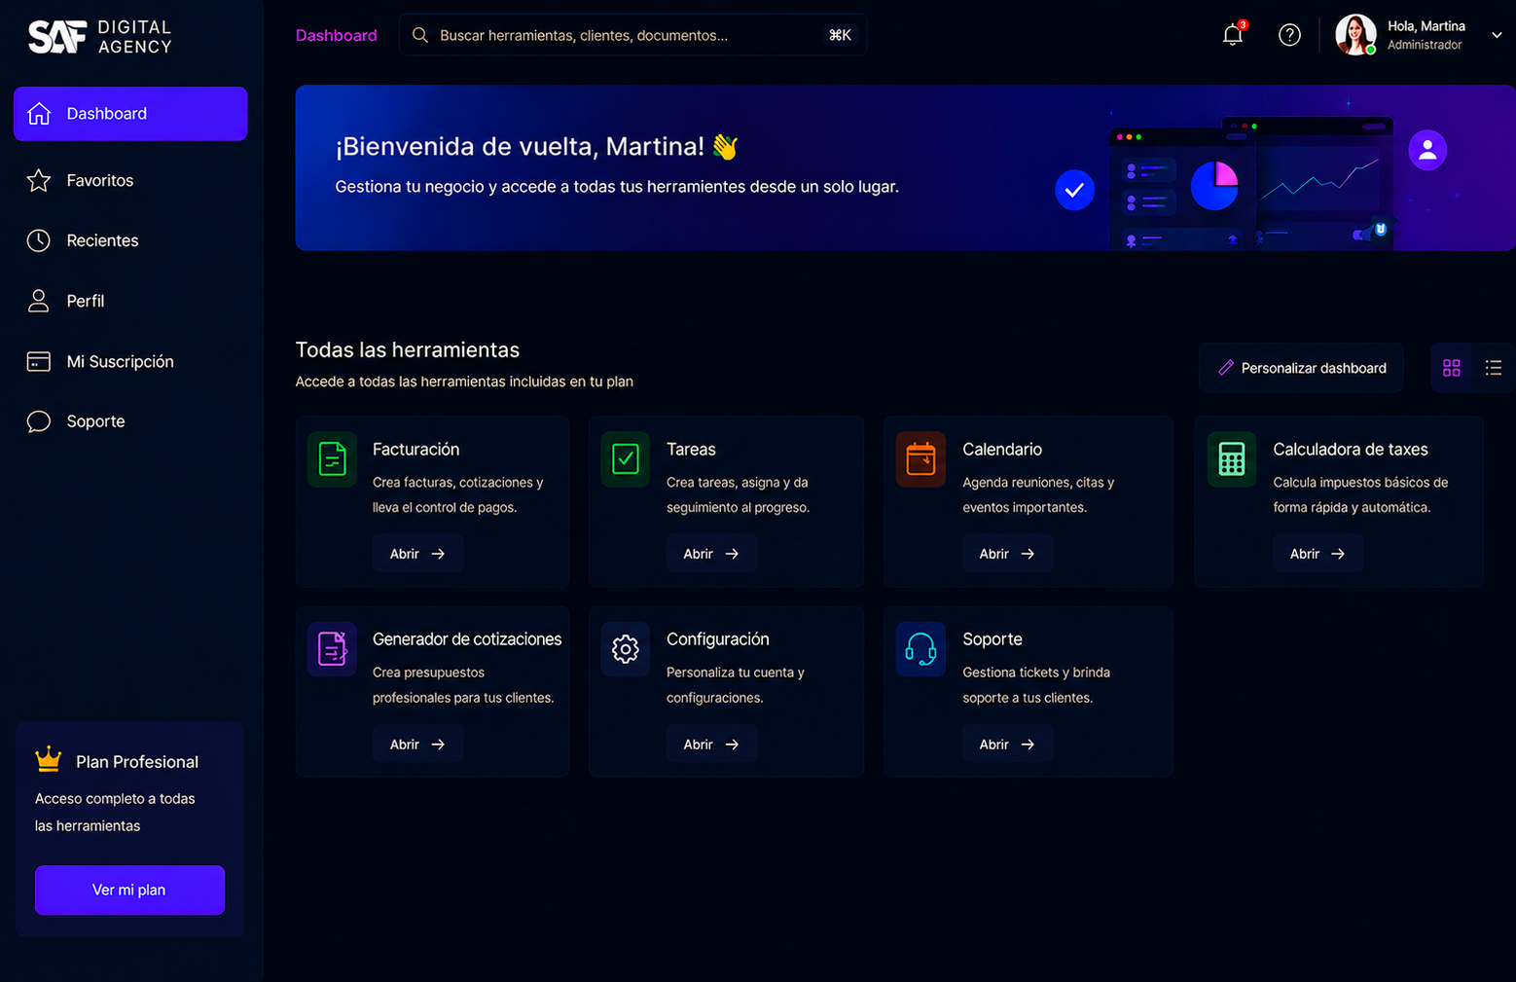This screenshot has width=1516, height=982.
Task: Open the notifications bell icon
Action: click(x=1232, y=35)
